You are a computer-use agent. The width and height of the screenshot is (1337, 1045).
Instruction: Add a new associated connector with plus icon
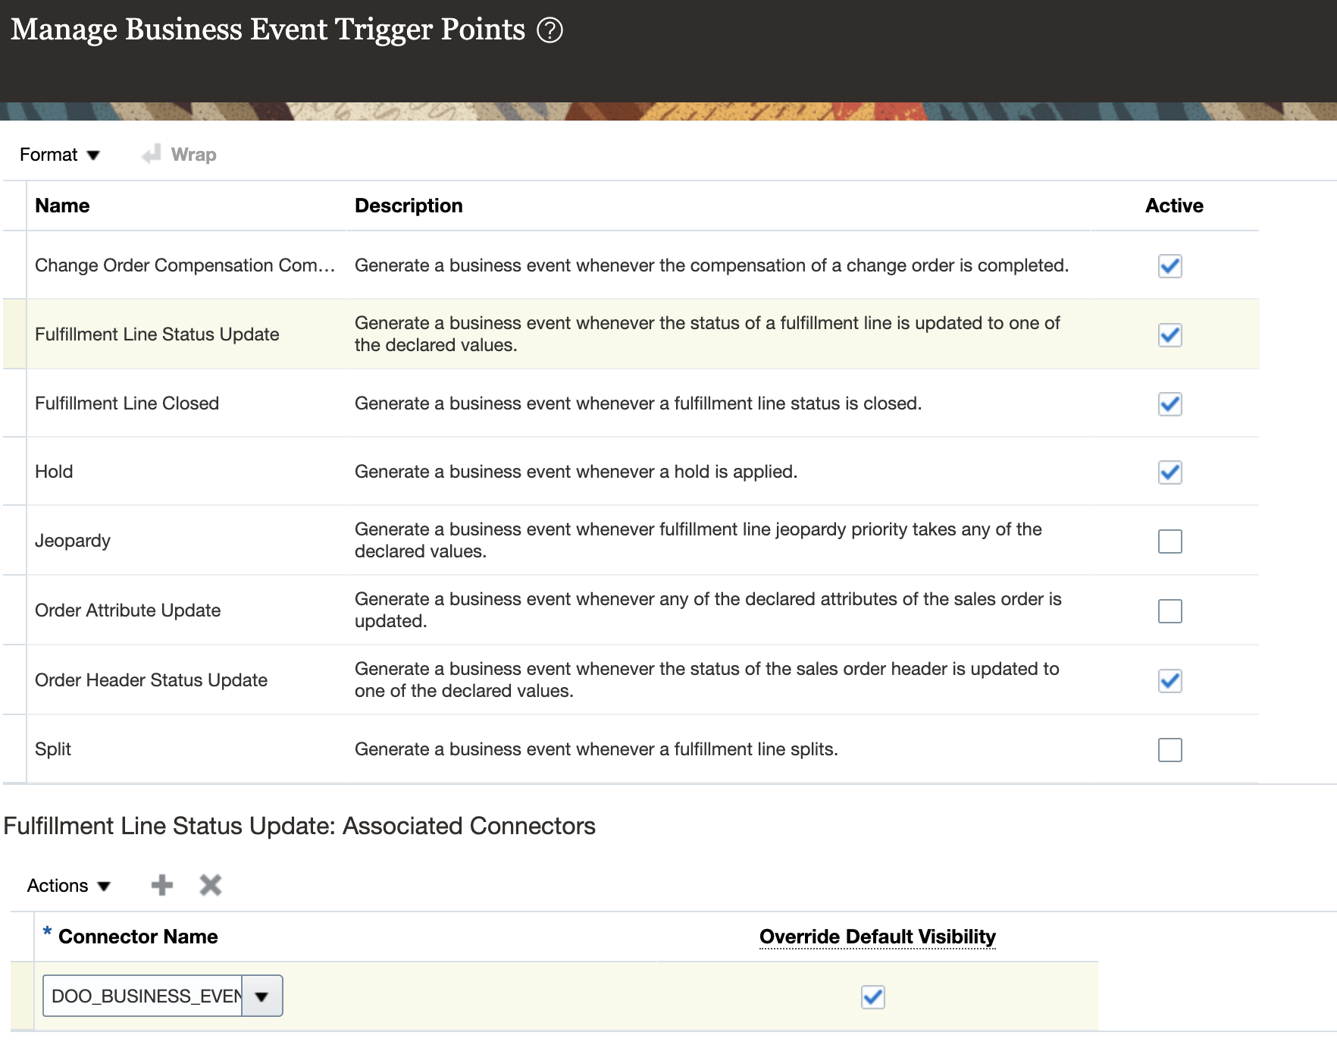161,884
